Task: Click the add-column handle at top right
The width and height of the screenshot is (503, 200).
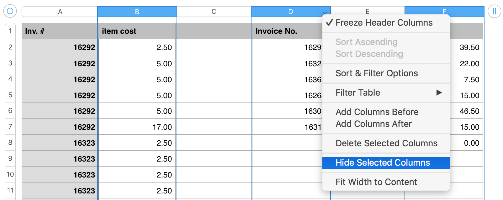Action: pos(494,11)
